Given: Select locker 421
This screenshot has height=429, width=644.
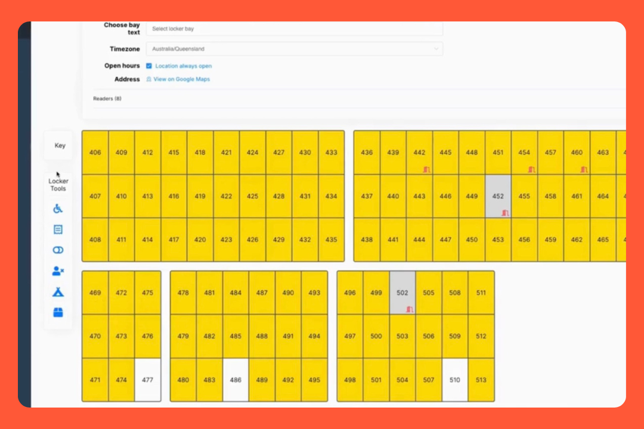Looking at the screenshot, I should [227, 153].
